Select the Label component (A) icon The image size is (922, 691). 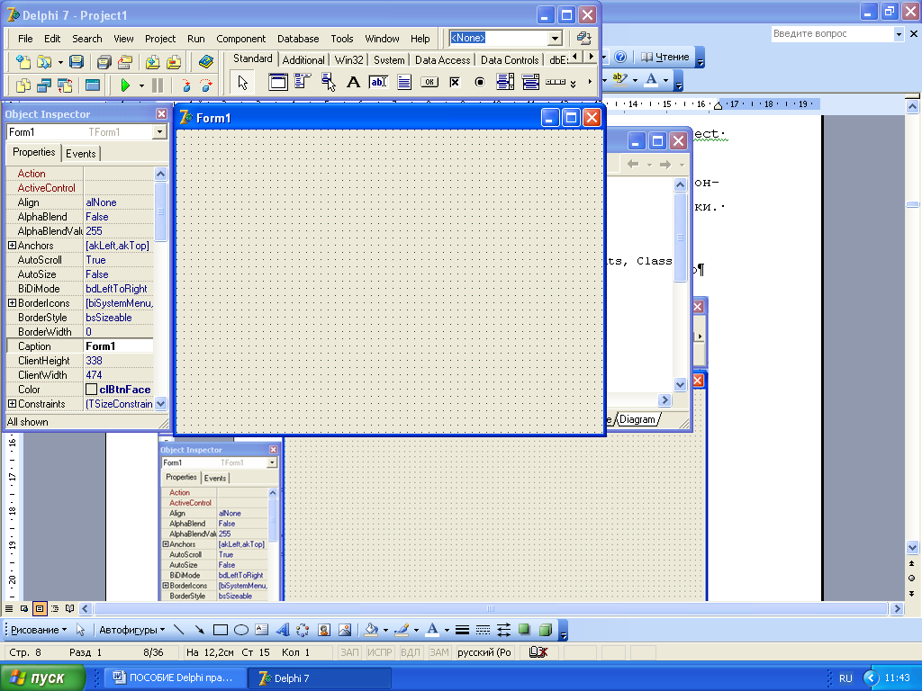pos(353,82)
